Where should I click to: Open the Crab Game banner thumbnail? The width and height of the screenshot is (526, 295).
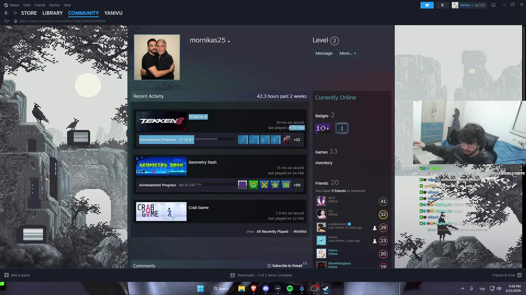161,212
